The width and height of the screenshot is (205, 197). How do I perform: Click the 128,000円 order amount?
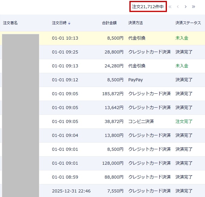point(112,163)
